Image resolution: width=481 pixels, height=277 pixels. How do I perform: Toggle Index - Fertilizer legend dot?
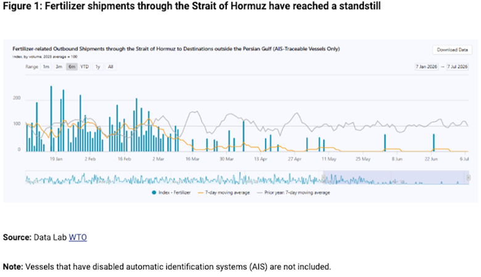pos(154,192)
